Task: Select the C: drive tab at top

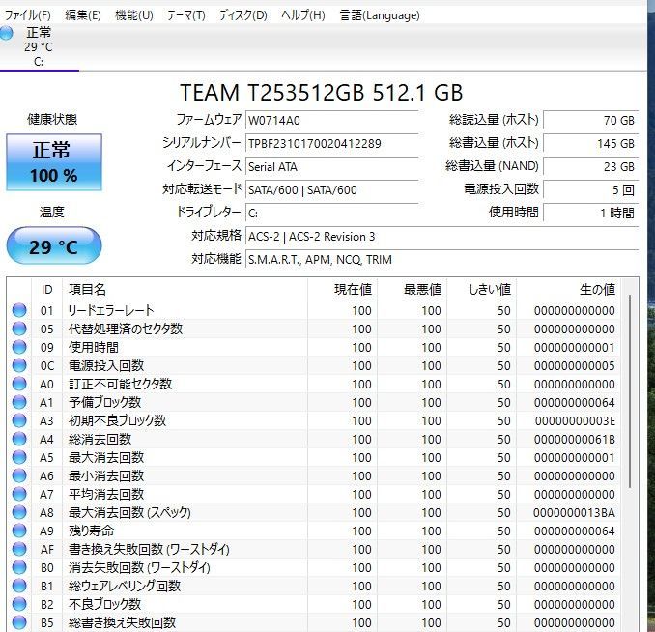Action: (x=38, y=46)
